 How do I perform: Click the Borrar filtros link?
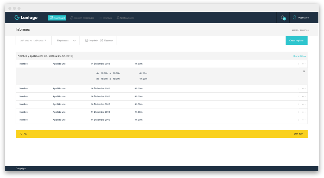(299, 56)
